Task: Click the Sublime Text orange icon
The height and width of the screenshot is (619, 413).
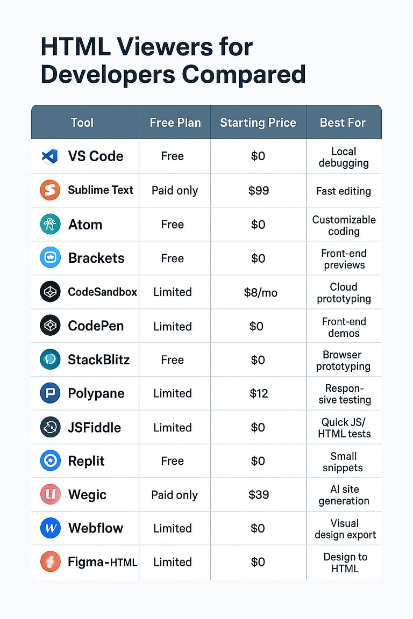Action: point(50,190)
